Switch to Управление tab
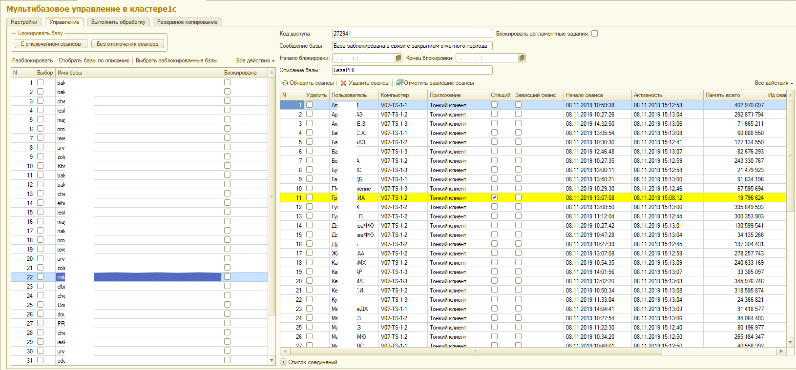Image resolution: width=796 pixels, height=370 pixels. (64, 22)
